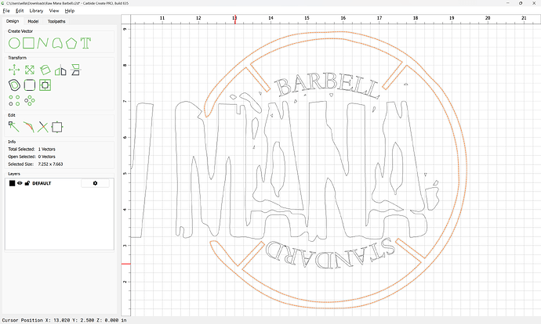Toggle the lock on the DEFAULT layer

click(x=27, y=183)
